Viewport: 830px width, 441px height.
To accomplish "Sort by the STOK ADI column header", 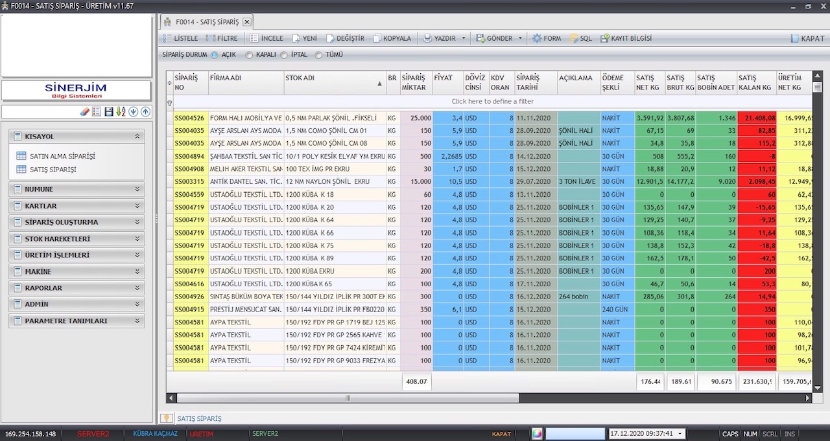I will pos(335,83).
